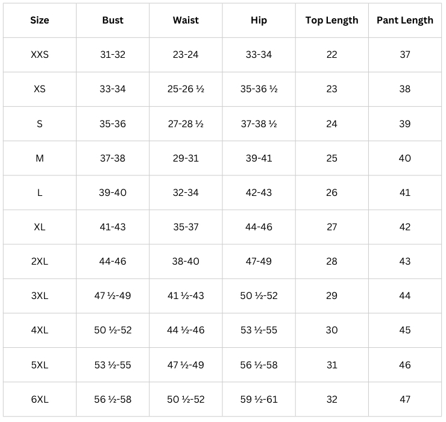
Task: Click the 3XL size row label
Action: pos(40,296)
